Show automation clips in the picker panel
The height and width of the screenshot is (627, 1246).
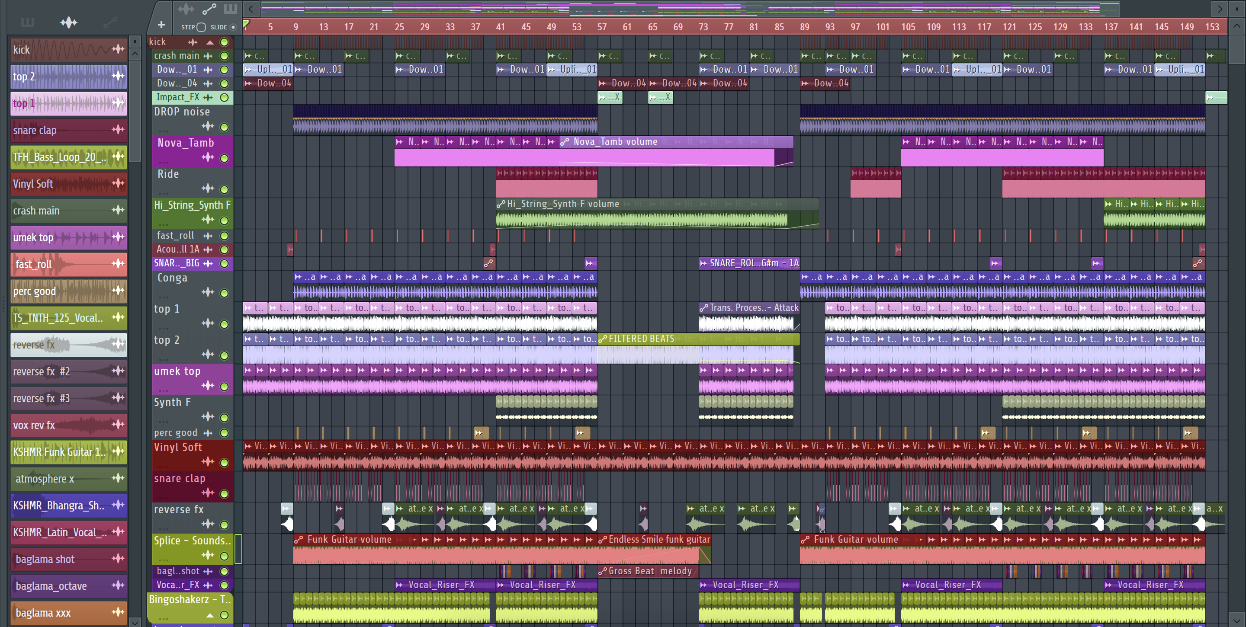coord(110,22)
